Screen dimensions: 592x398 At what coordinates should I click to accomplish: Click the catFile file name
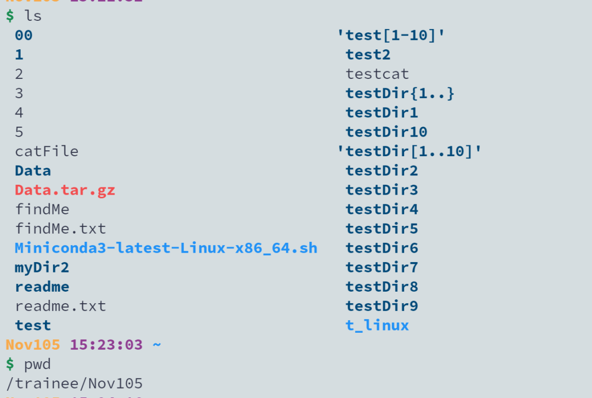point(47,151)
